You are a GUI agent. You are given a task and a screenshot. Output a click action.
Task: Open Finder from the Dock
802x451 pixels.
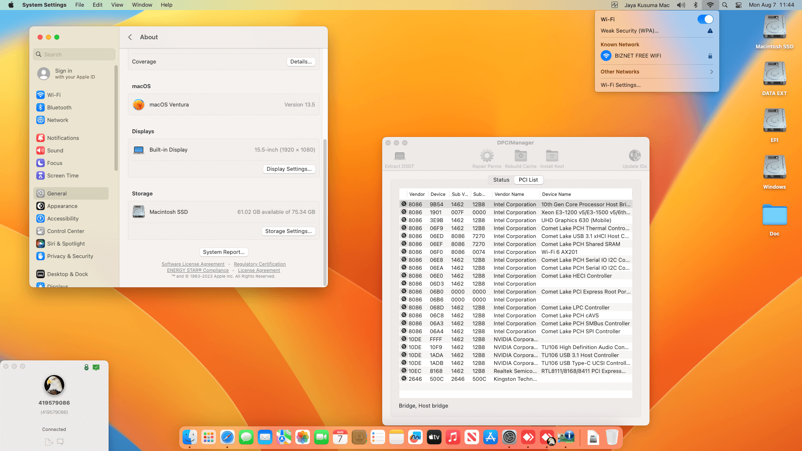pyautogui.click(x=190, y=437)
